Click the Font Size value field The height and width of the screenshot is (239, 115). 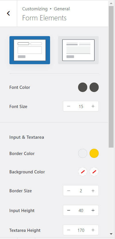tap(81, 106)
